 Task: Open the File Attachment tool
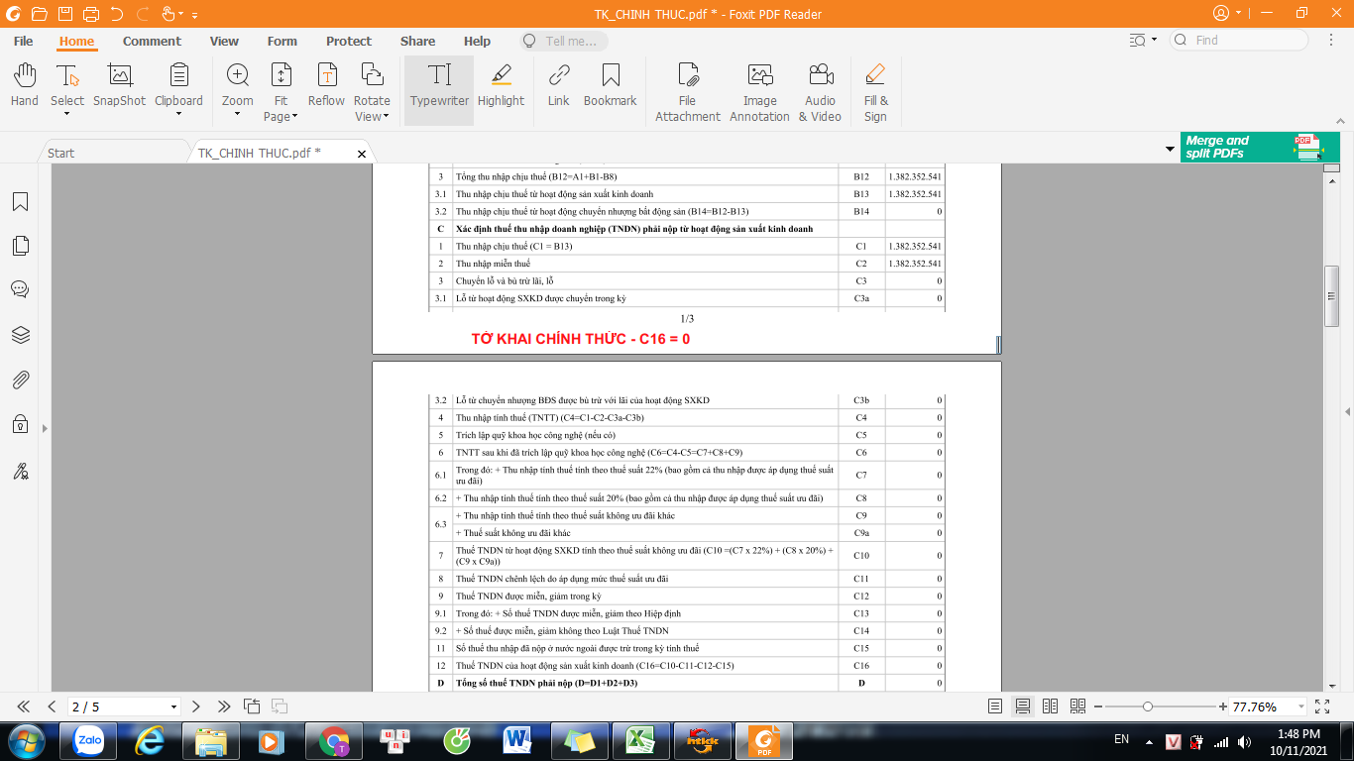coord(688,91)
